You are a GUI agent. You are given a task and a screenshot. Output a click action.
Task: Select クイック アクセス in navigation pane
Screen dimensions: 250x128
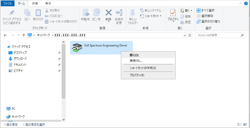click(x=19, y=47)
